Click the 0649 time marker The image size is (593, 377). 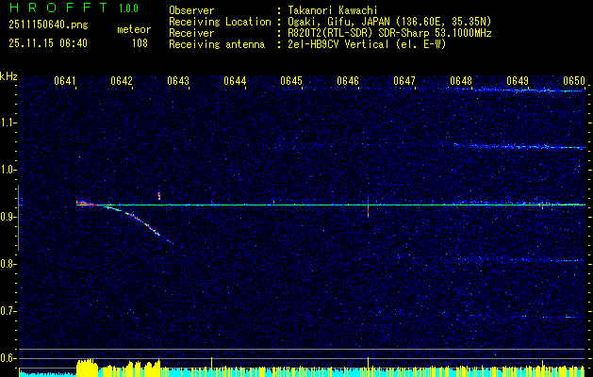coord(517,81)
